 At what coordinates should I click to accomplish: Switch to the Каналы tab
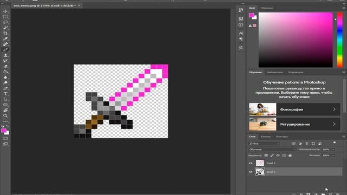[x=266, y=136]
